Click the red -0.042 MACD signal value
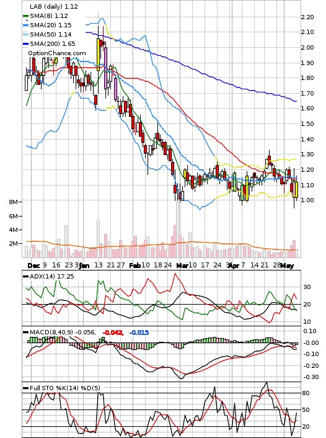The height and width of the screenshot is (438, 326). (x=113, y=333)
